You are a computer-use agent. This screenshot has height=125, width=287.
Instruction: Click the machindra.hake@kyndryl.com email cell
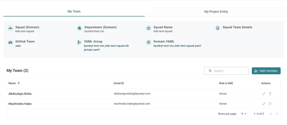132,104
